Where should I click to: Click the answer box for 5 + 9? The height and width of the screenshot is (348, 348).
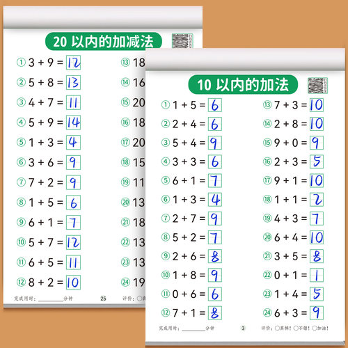[73, 122]
